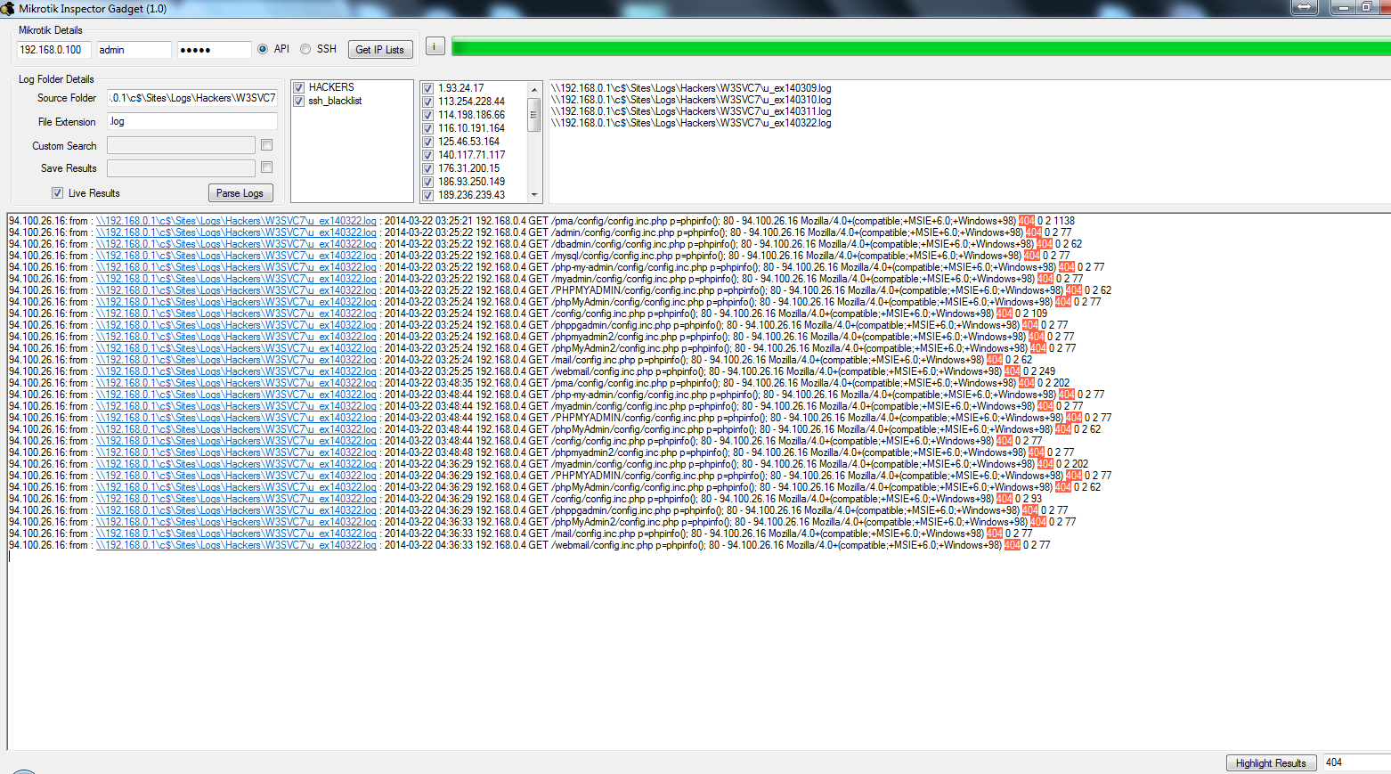Click the Highlight Results button
This screenshot has height=774, width=1391.
coord(1271,762)
